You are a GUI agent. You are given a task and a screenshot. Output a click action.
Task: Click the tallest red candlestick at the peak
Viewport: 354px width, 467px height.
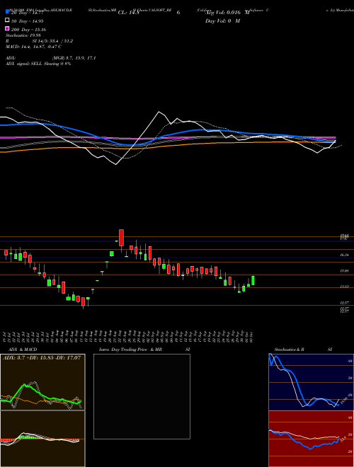tap(121, 238)
